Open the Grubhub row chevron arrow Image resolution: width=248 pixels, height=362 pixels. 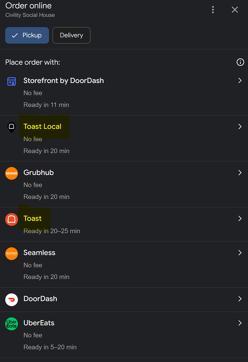[240, 173]
